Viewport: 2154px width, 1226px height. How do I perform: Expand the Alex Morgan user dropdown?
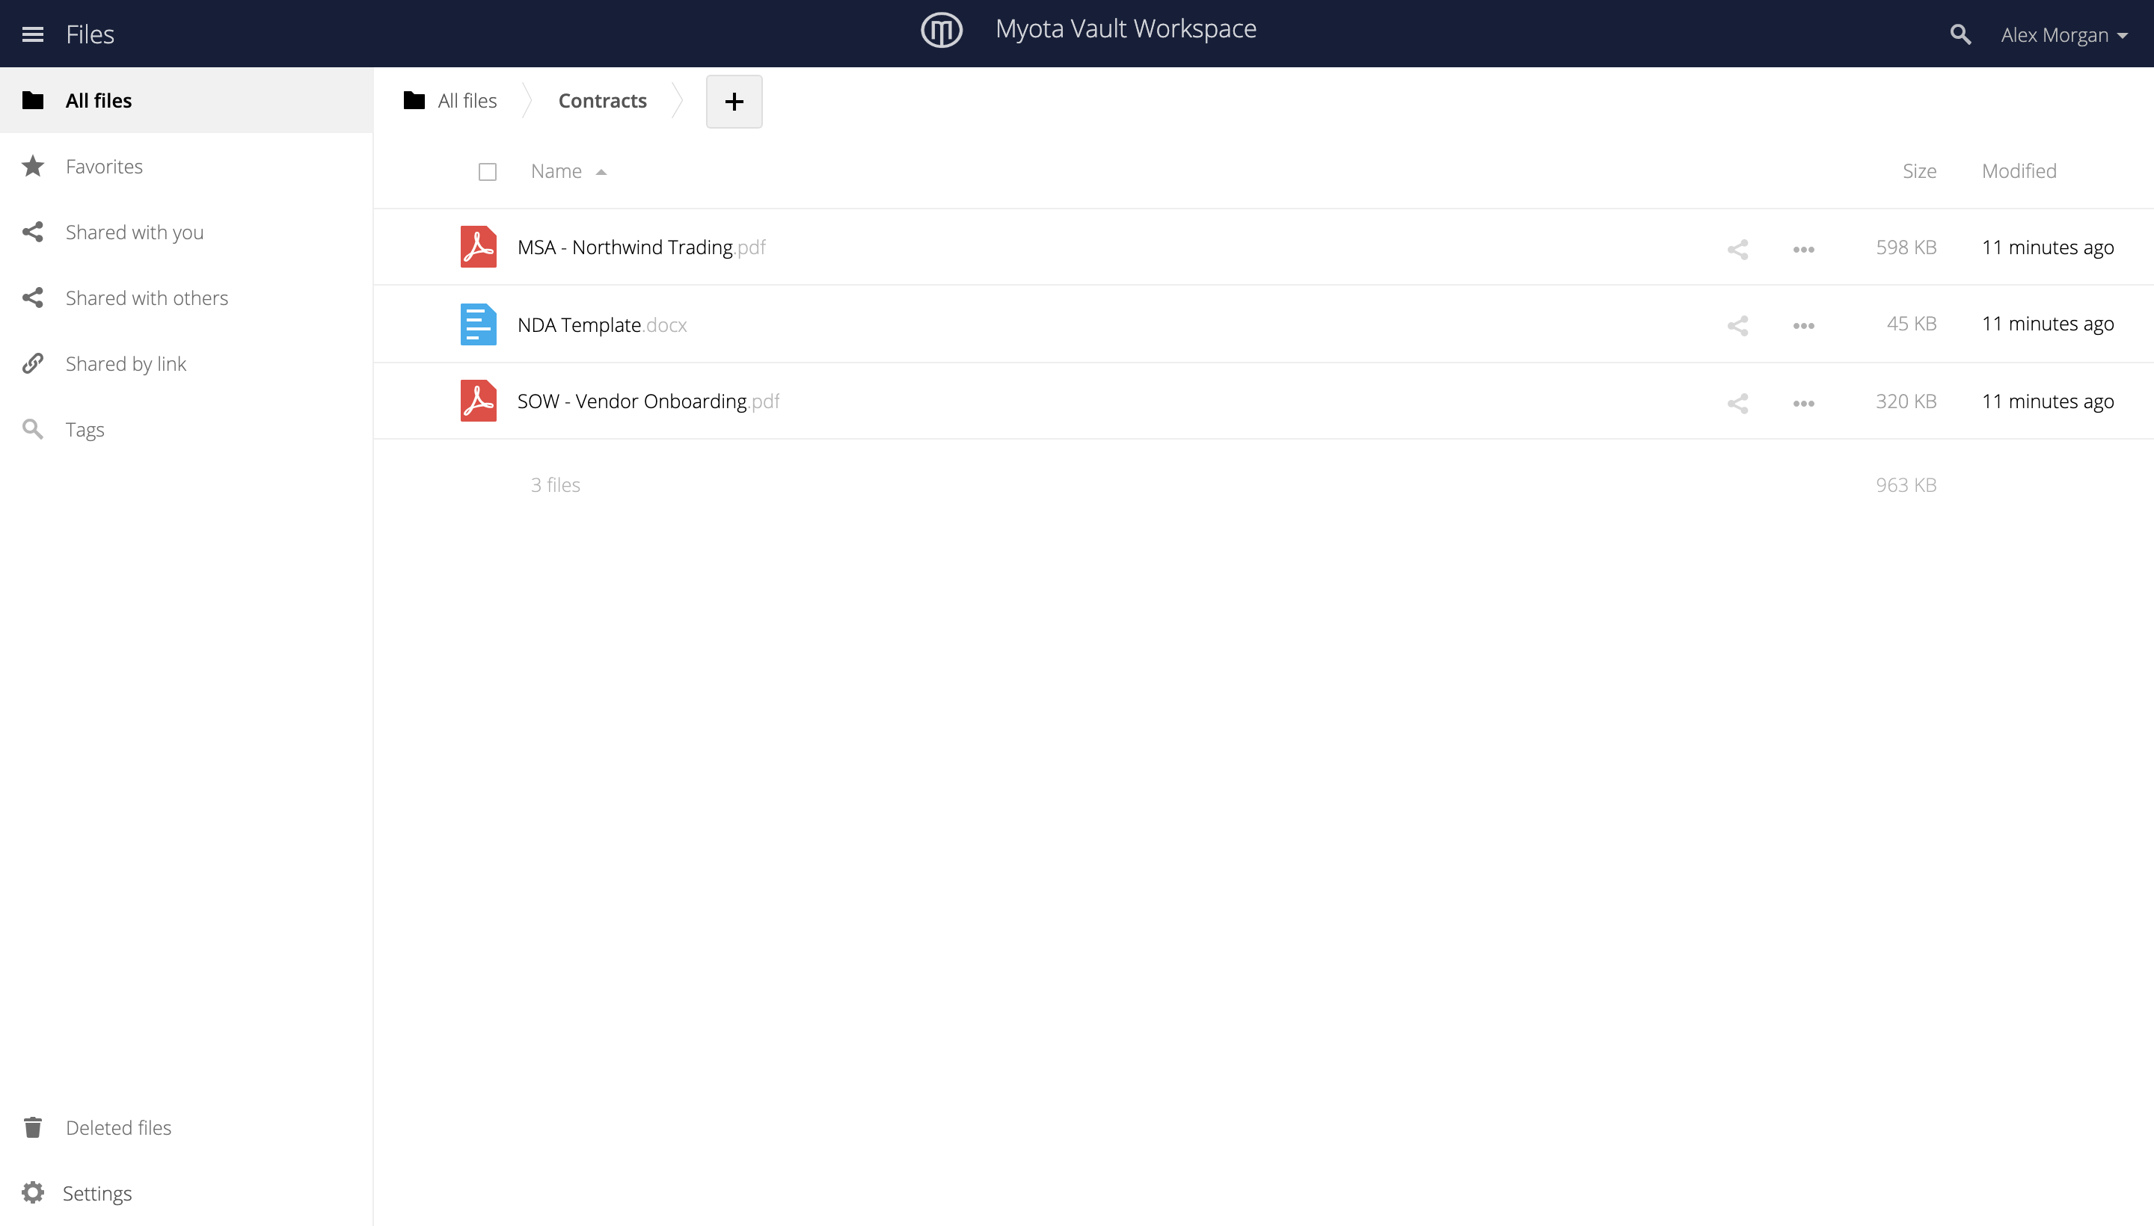point(2064,34)
